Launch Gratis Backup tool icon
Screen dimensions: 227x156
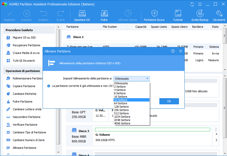pos(200,13)
